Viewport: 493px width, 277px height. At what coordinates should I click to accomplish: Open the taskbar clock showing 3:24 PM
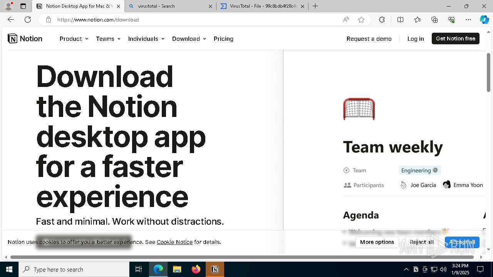pos(460,269)
